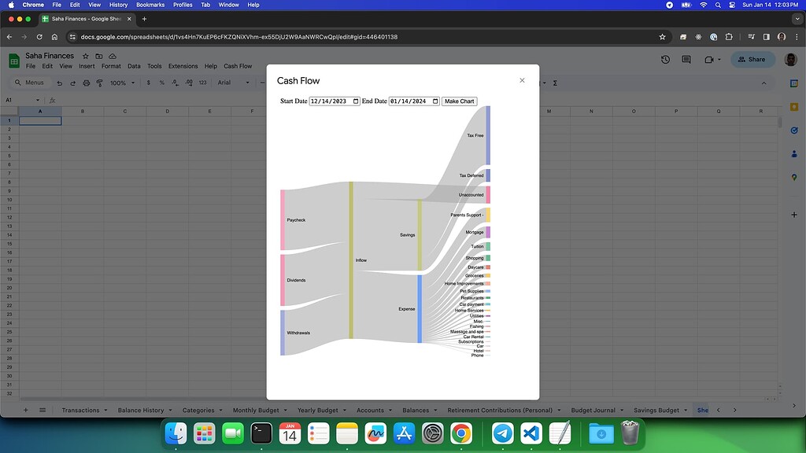Open Google Keep from the side panel

(x=793, y=105)
